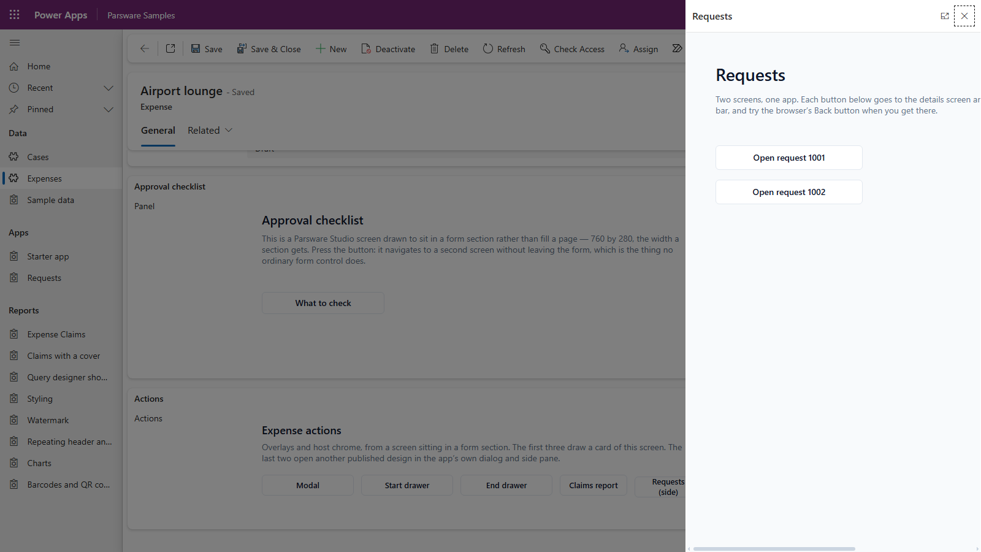Screen dimensions: 981x552
Task: Assign the record to someone
Action: [638, 48]
